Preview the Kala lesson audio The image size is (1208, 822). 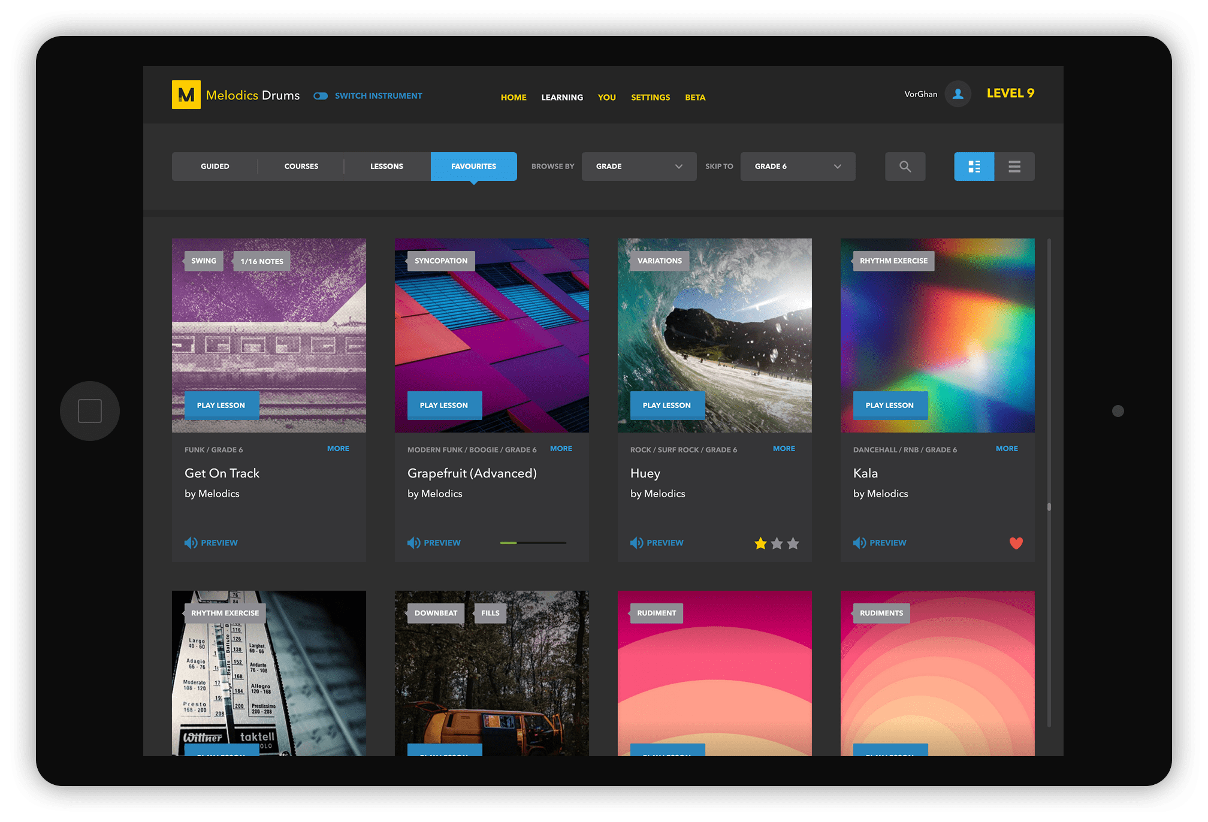click(x=880, y=542)
